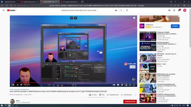This screenshot has width=191, height=107.
Task: Open the Windows notification center icon
Action: click(188, 106)
